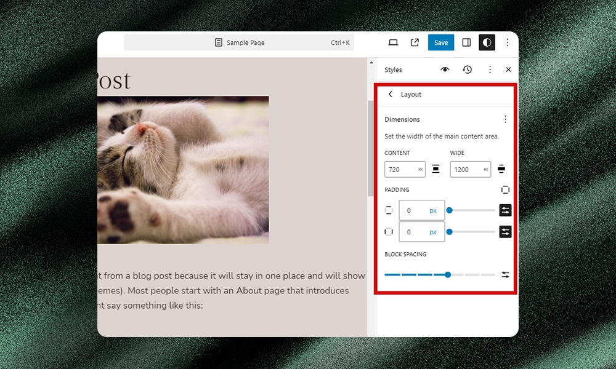Open custom size options for first padding slider

coord(505,210)
